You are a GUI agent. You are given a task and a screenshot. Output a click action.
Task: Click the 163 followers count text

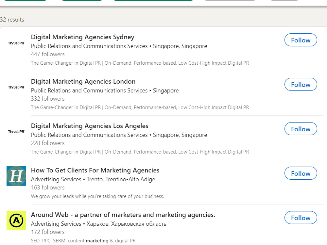coord(48,188)
